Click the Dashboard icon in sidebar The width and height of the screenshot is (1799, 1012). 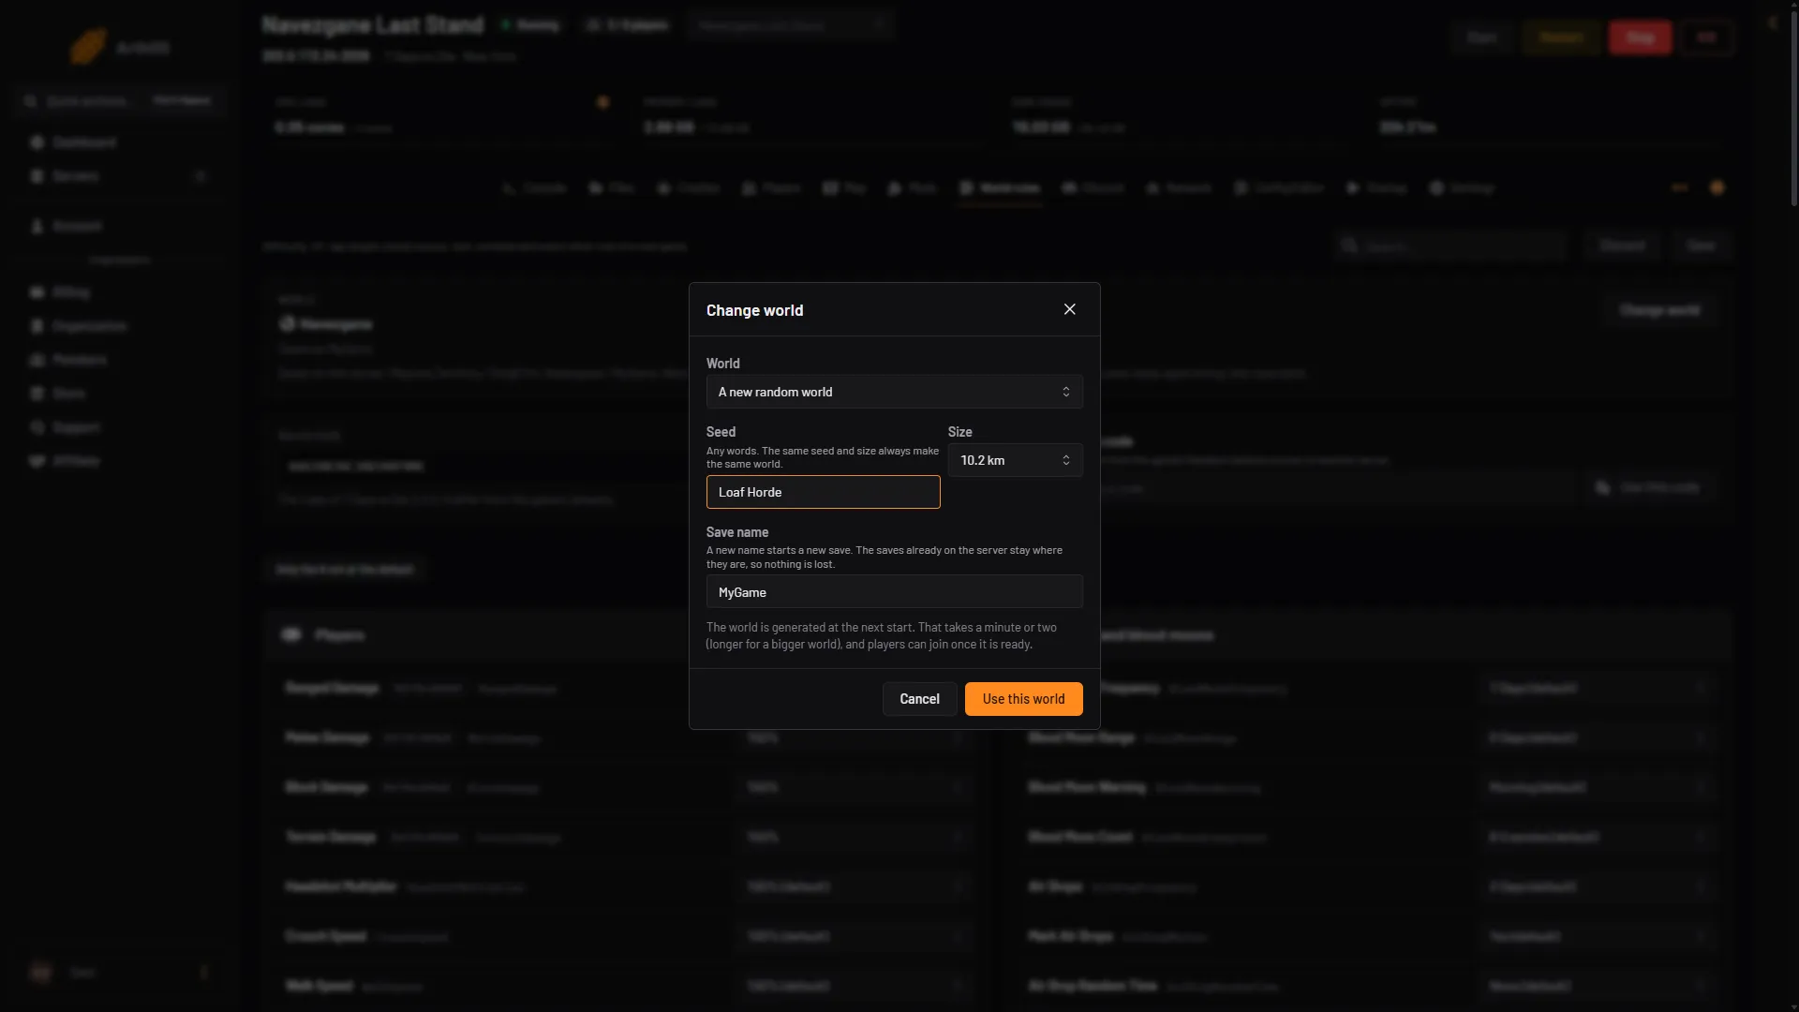click(x=37, y=142)
